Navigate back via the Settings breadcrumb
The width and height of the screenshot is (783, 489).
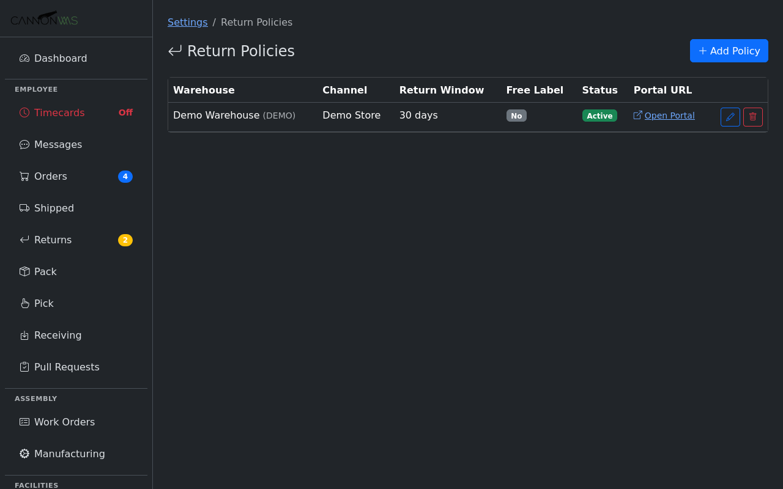pyautogui.click(x=187, y=22)
